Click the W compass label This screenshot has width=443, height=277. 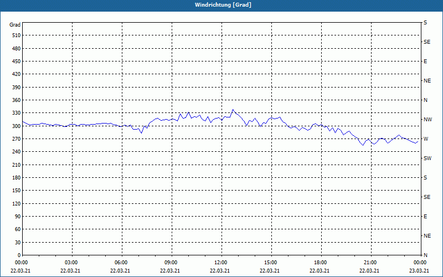[426, 139]
